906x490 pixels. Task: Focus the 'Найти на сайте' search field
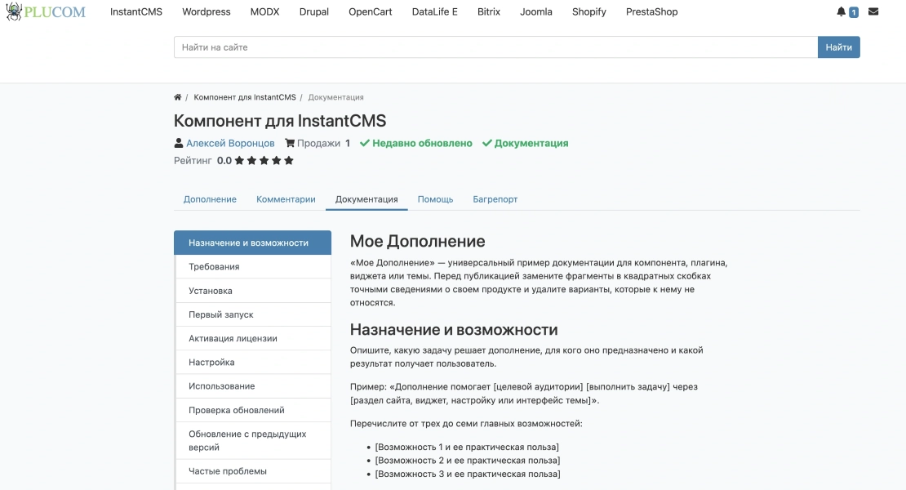tap(495, 47)
